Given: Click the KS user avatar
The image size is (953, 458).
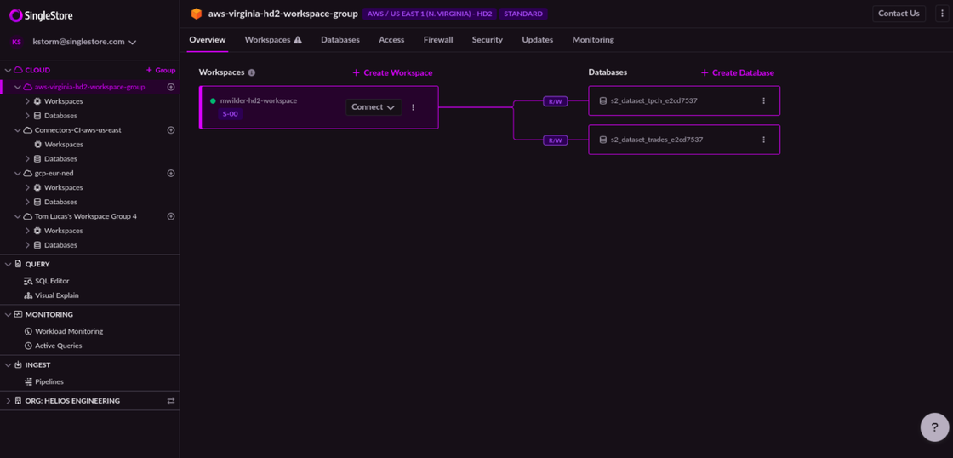Looking at the screenshot, I should click(x=16, y=42).
